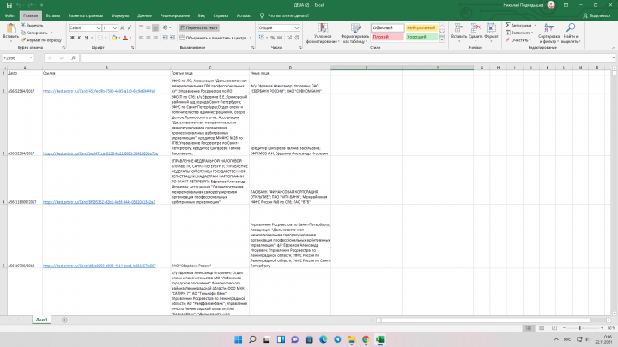Click the formula bar input field
This screenshot has height=347, width=618.
click(347, 58)
